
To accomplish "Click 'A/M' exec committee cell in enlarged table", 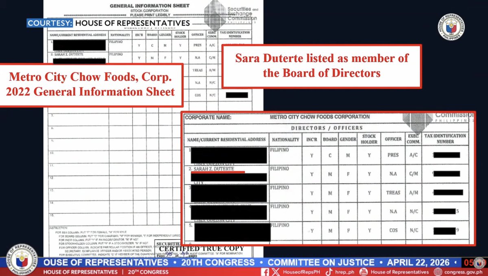I will pyautogui.click(x=413, y=193).
